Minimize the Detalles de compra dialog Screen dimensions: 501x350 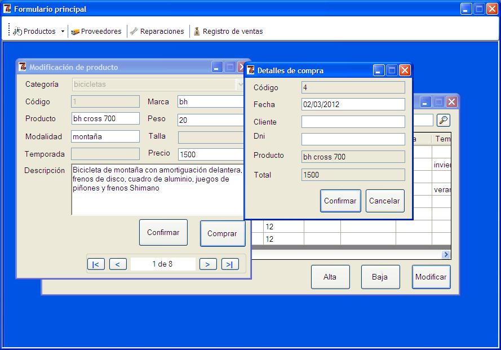tap(379, 70)
